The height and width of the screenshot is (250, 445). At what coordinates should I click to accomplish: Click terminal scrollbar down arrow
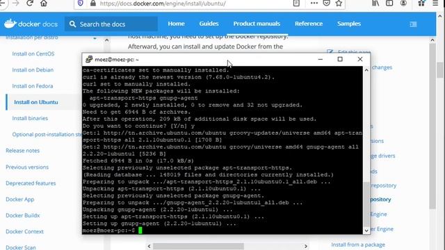coord(366,231)
